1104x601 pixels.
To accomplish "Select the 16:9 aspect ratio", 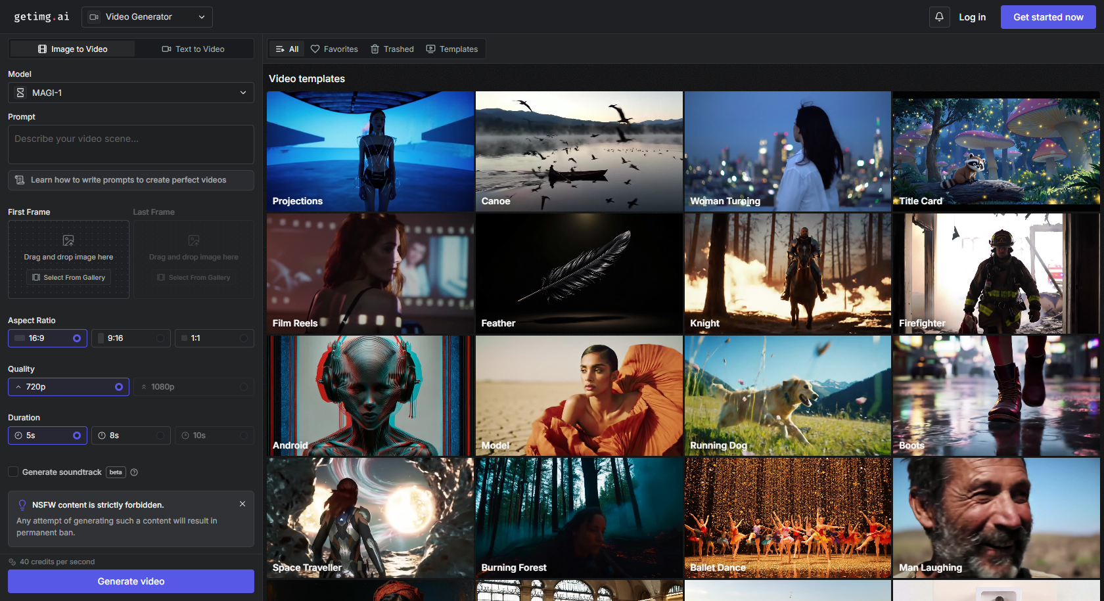I will 47,338.
